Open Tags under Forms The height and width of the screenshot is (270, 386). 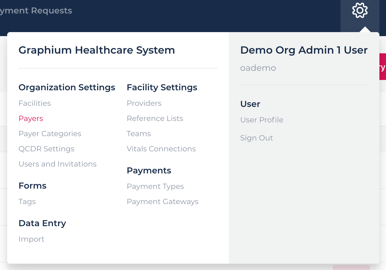pyautogui.click(x=27, y=201)
